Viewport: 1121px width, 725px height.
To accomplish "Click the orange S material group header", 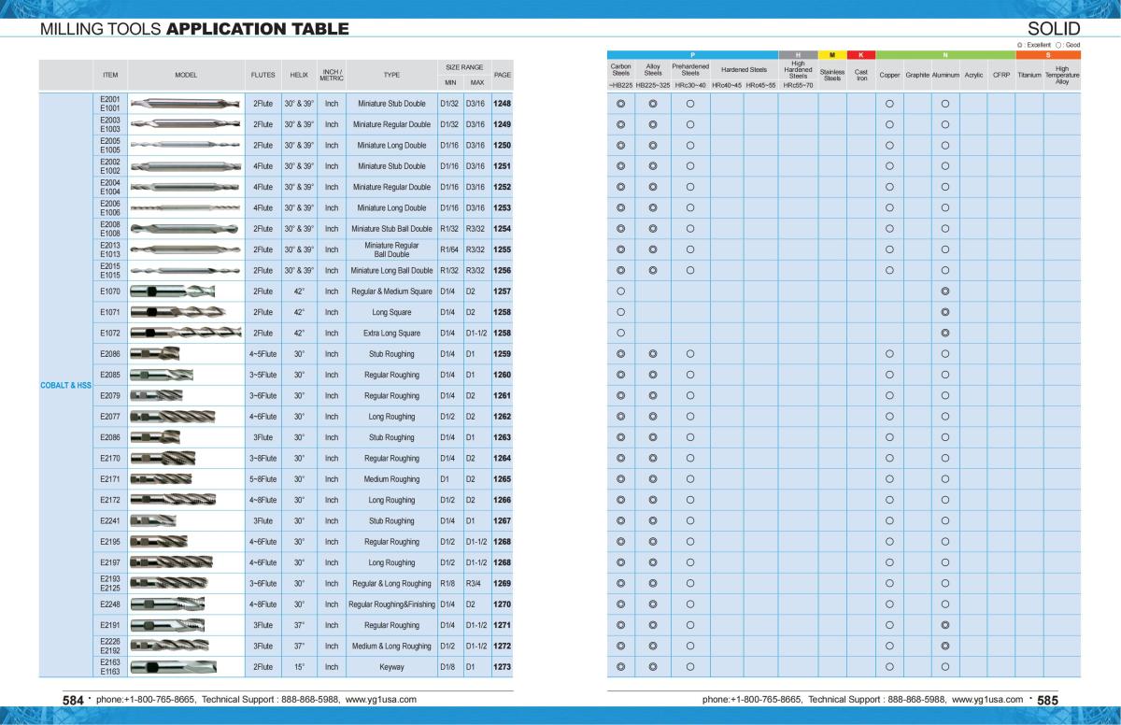I will pyautogui.click(x=1047, y=55).
